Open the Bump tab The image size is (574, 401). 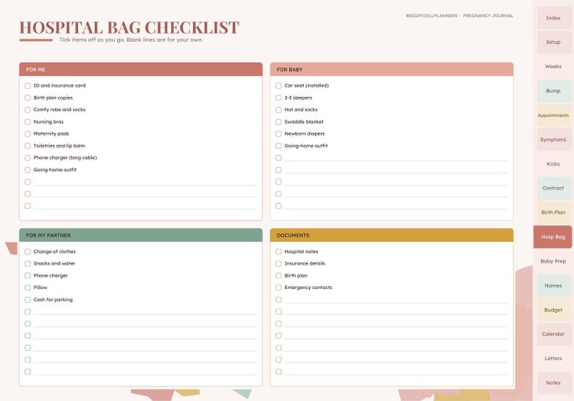click(x=554, y=91)
